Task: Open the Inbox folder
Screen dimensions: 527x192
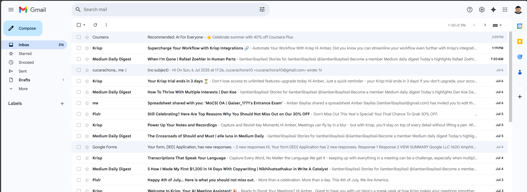Action: tap(34, 45)
